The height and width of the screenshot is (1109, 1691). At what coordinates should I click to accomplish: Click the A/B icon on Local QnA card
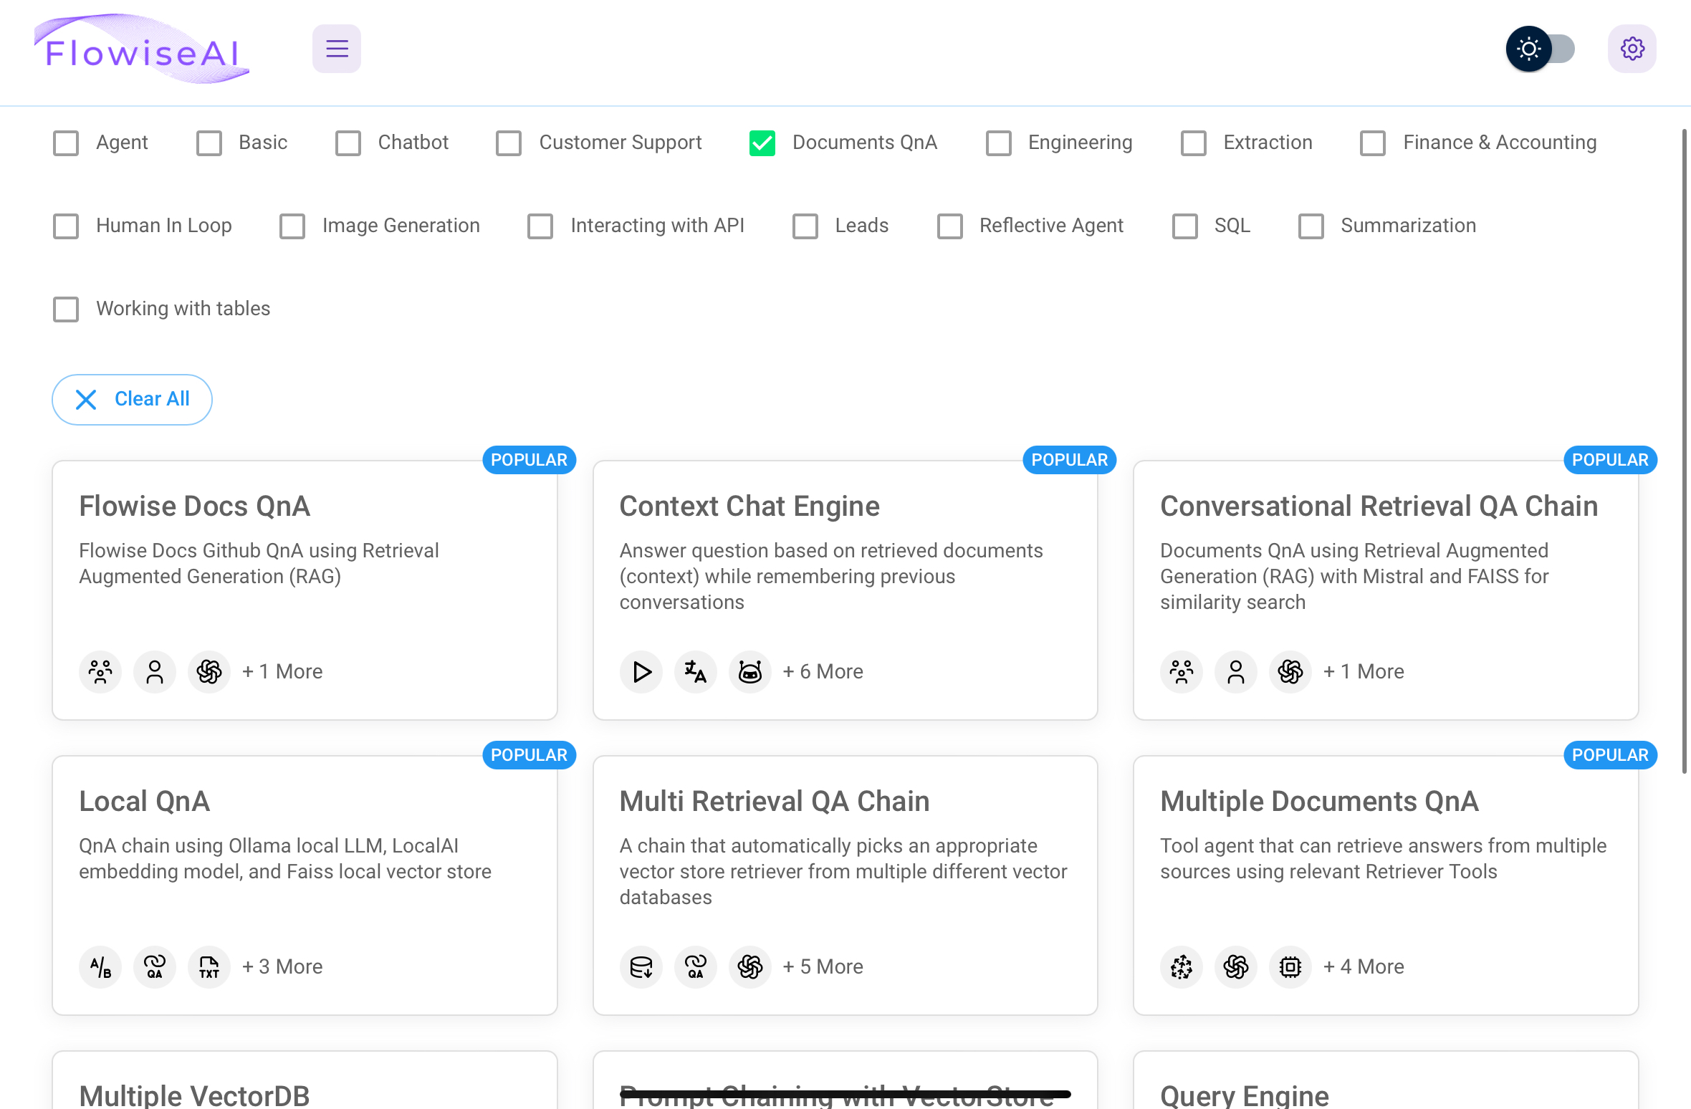coord(100,966)
